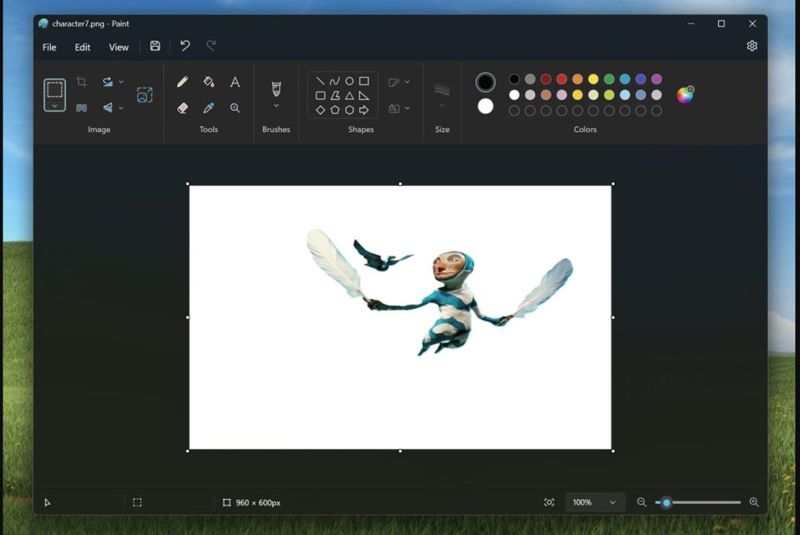Select the Fill with color tool

[x=207, y=81]
